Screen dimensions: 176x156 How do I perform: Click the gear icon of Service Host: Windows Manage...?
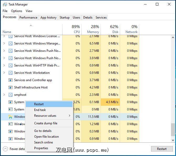coord(11,43)
